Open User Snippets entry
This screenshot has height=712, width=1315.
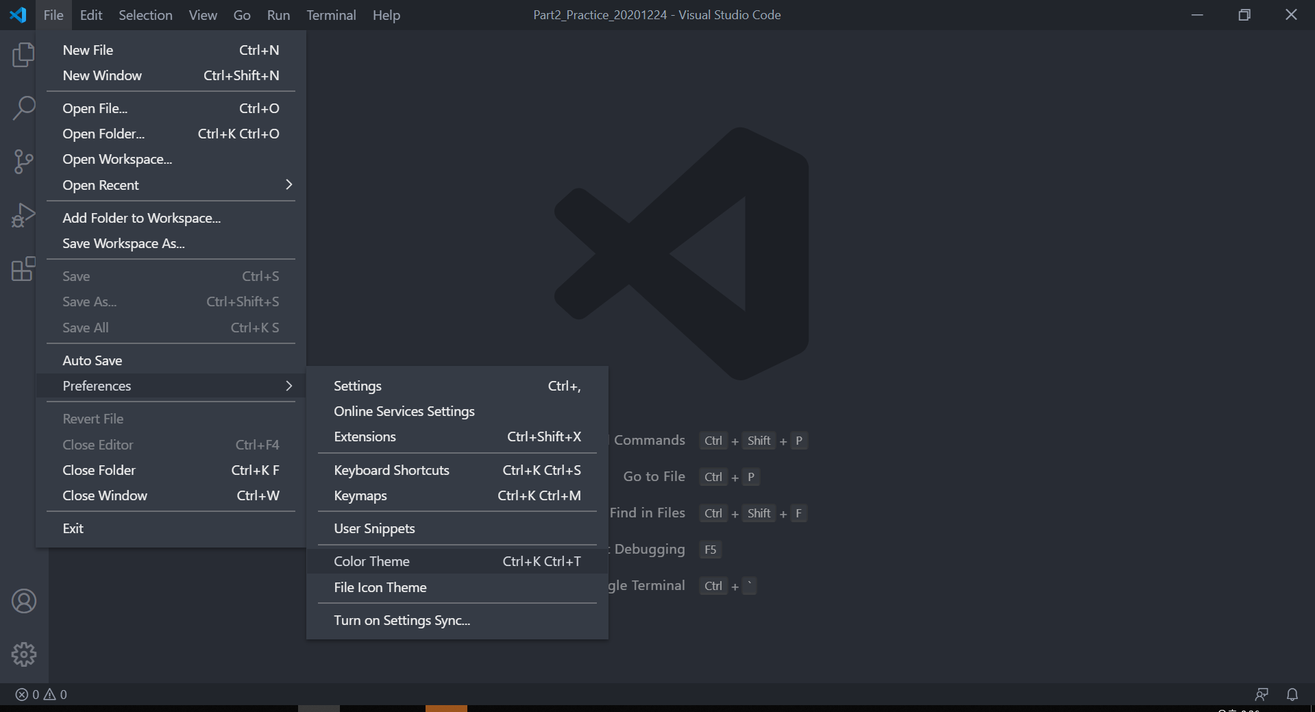pyautogui.click(x=457, y=528)
